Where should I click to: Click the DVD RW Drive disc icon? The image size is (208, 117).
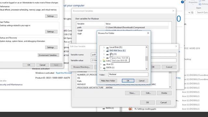pyautogui.click(x=108, y=51)
